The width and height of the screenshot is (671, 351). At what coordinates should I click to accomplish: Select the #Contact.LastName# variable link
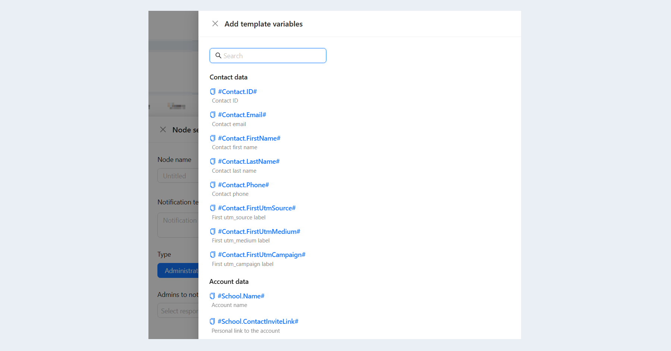point(249,162)
